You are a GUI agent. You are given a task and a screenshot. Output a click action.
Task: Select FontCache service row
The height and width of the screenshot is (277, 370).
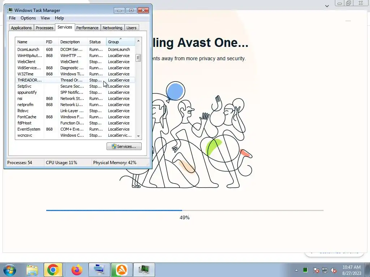(75, 117)
